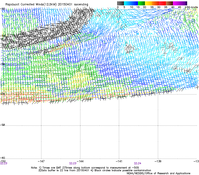Viewport: 199px width, 175px height.
Task: Click the '-138' longitude axis label
Action: click(x=158, y=161)
